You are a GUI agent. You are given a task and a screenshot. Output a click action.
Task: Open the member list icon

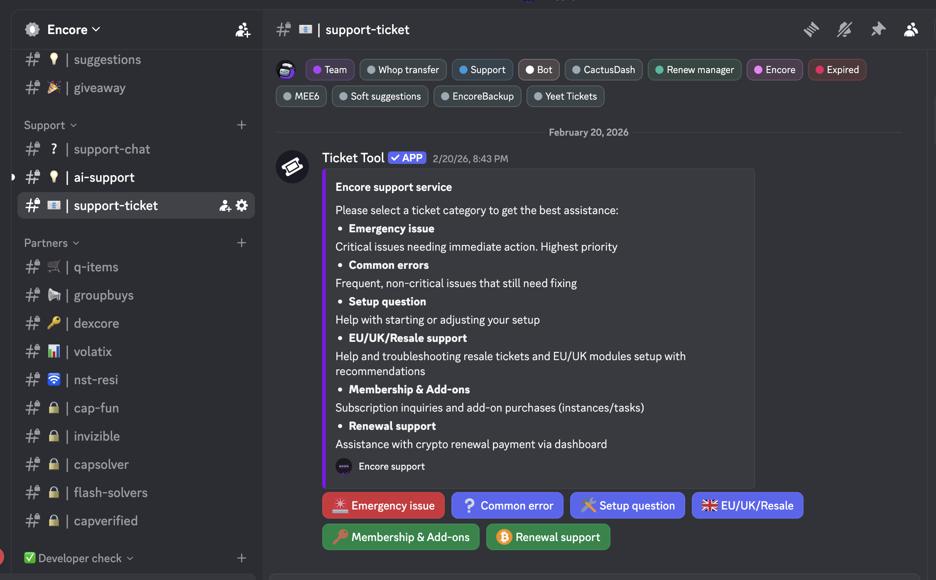(910, 29)
